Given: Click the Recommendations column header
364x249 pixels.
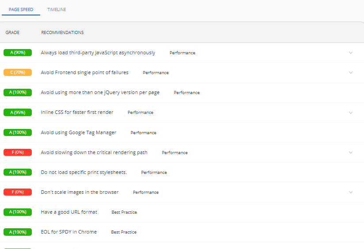Looking at the screenshot, I should [x=62, y=33].
